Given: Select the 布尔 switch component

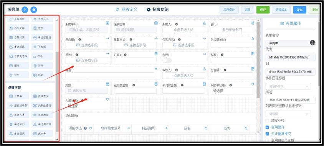Looking at the screenshot, I should [x=42, y=56].
